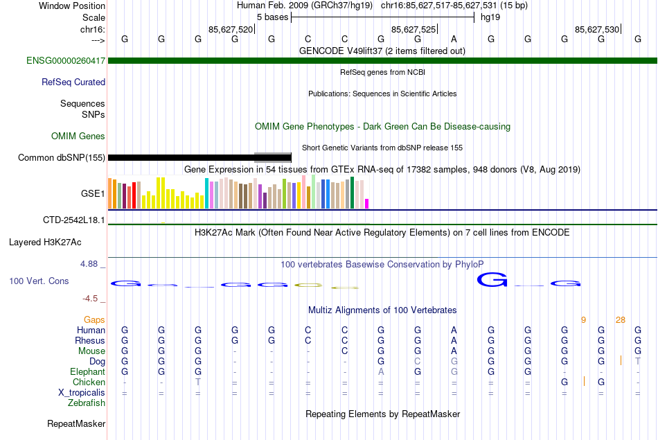Click 'Publications: Sequences in Scientific Articles' title
This screenshot has height=440, width=658.
(x=382, y=94)
